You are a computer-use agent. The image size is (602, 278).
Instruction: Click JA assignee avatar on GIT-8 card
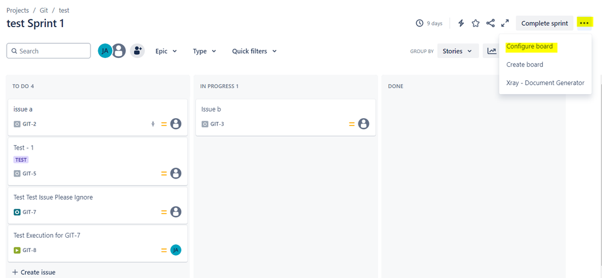(x=176, y=250)
